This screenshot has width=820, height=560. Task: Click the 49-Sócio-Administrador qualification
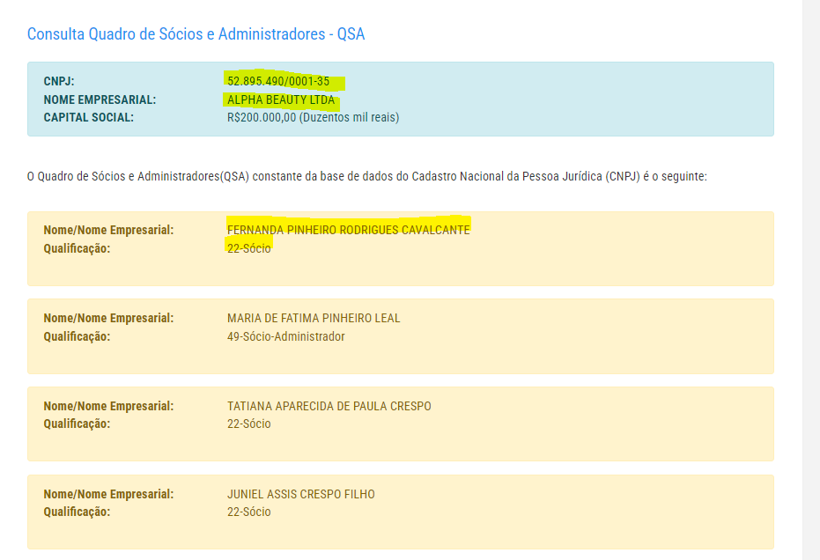286,336
